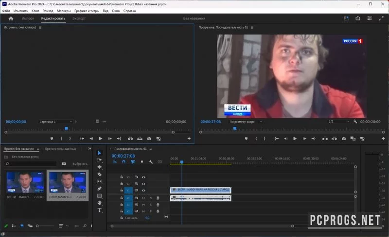Click Extract button in Program monitor

click(x=334, y=139)
